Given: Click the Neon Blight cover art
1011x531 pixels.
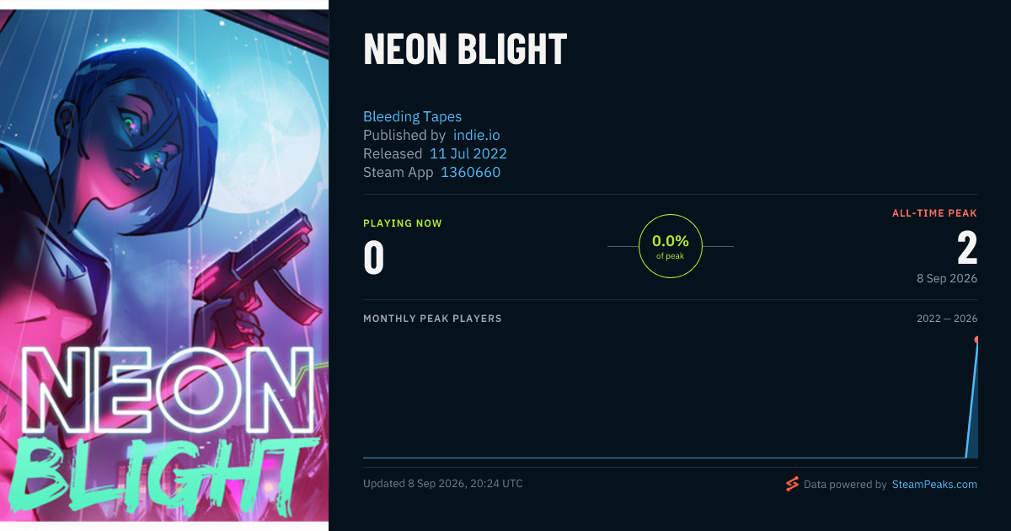Looking at the screenshot, I should tap(164, 265).
